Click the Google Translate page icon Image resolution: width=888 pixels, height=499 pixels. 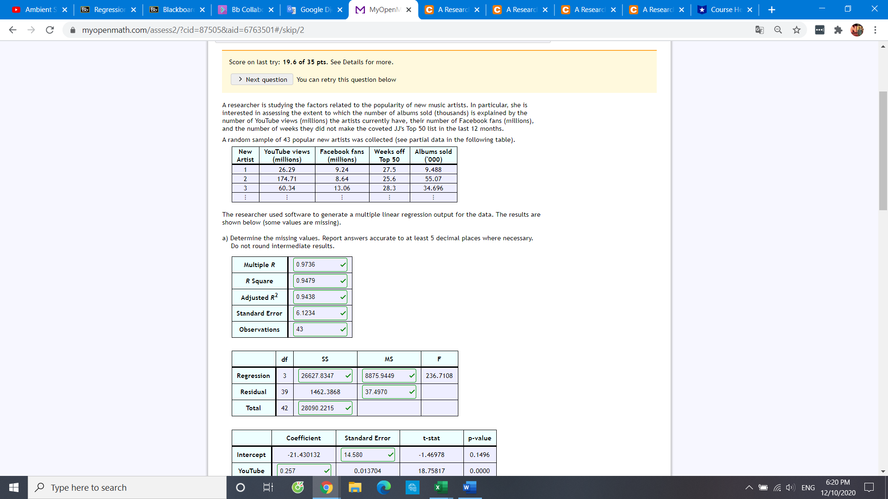pyautogui.click(x=759, y=30)
